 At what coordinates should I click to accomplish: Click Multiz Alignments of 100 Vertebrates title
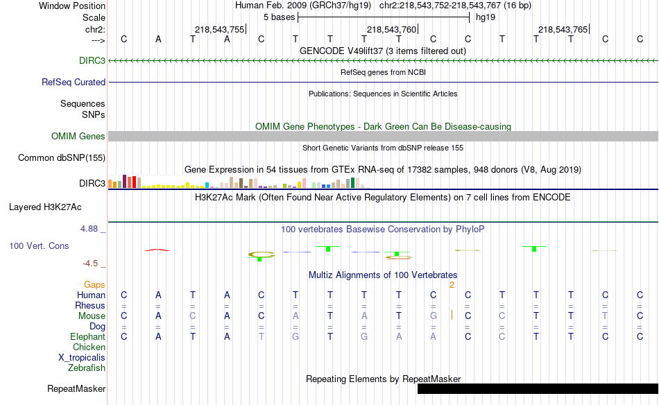pyautogui.click(x=383, y=275)
